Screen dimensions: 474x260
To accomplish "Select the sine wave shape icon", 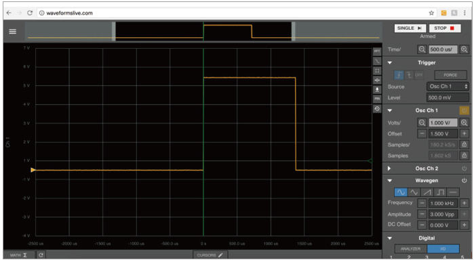I will (x=401, y=192).
